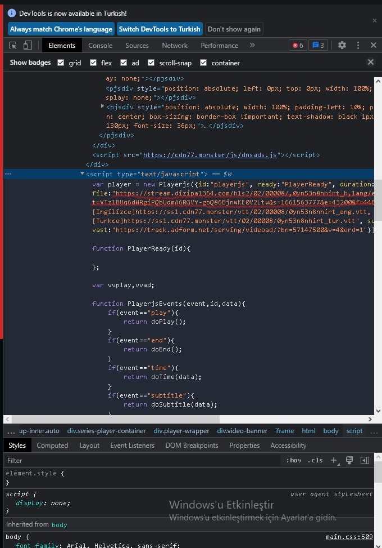
Task: Click the horizontal scrollbar right arrow
Action: [x=370, y=419]
